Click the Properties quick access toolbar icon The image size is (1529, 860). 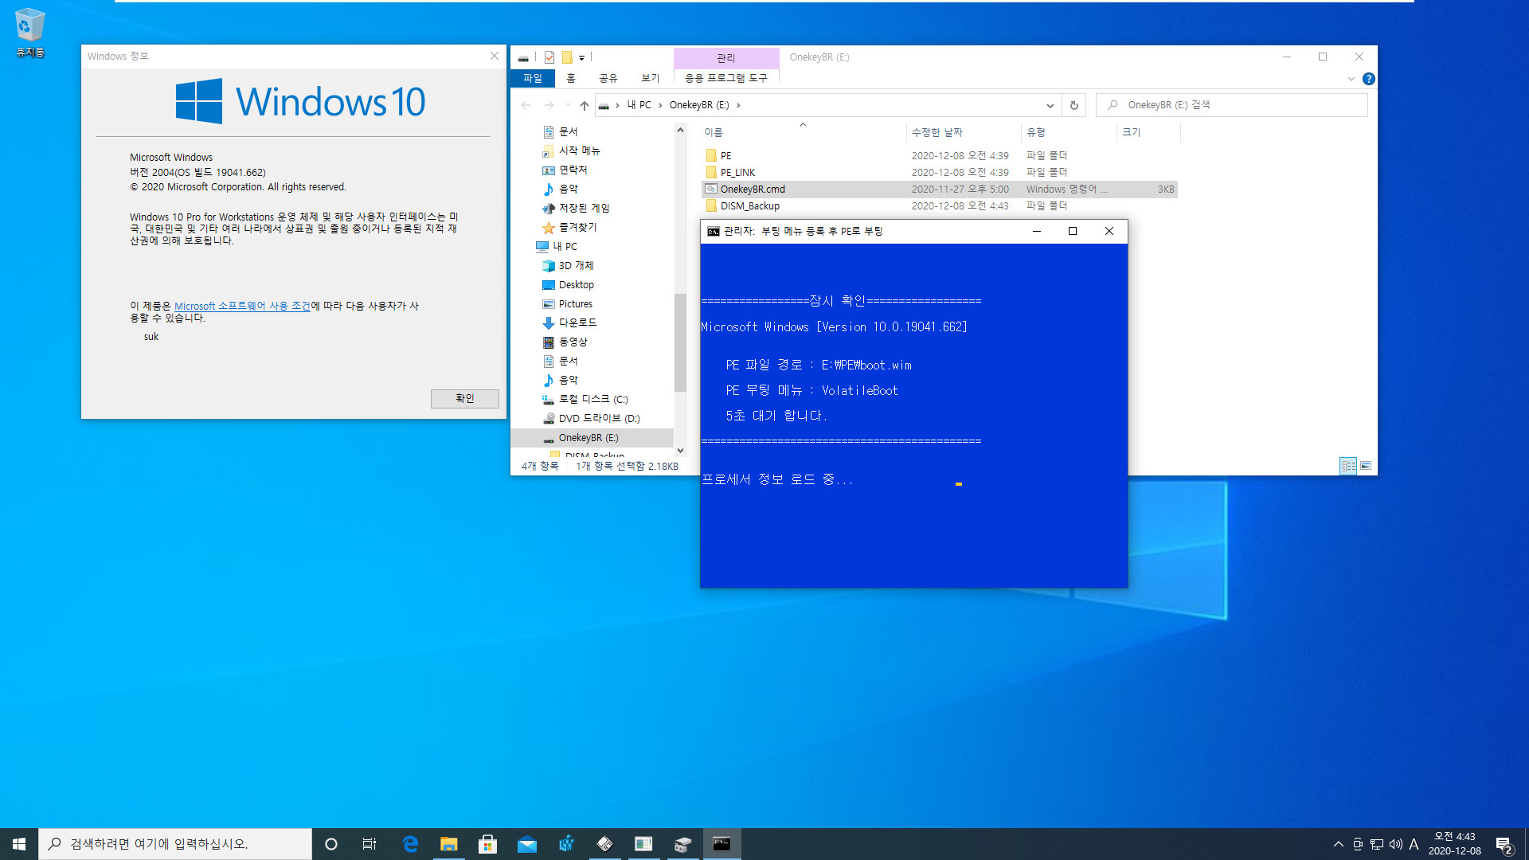click(549, 57)
